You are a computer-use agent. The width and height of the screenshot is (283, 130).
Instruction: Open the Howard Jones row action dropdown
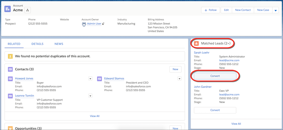pos(91,78)
